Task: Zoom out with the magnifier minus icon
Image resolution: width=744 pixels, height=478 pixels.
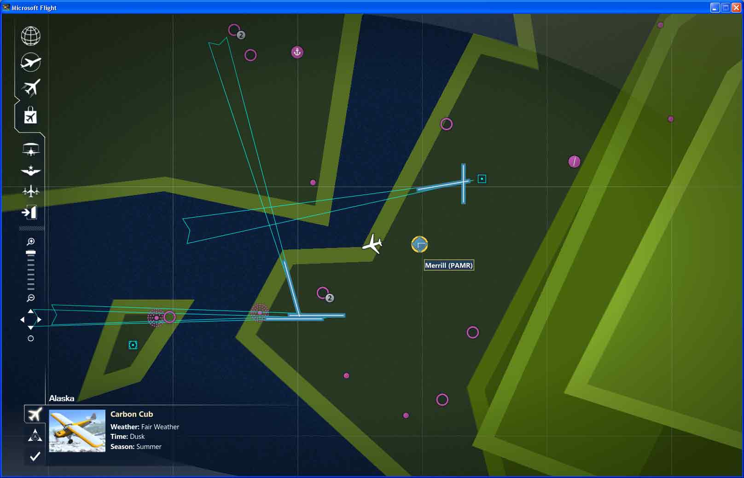Action: coord(31,298)
